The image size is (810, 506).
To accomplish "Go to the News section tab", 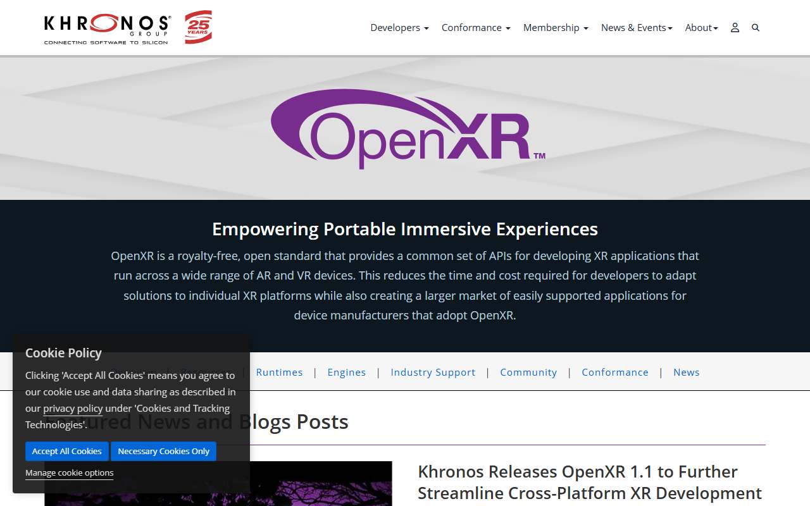I will tap(687, 373).
